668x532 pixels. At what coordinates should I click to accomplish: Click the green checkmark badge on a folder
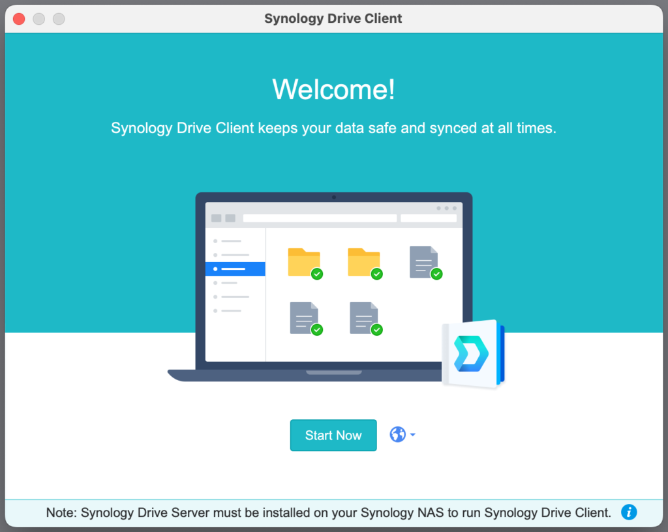(316, 274)
